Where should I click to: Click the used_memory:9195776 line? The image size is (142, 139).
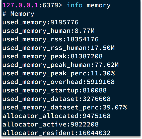point(40,22)
